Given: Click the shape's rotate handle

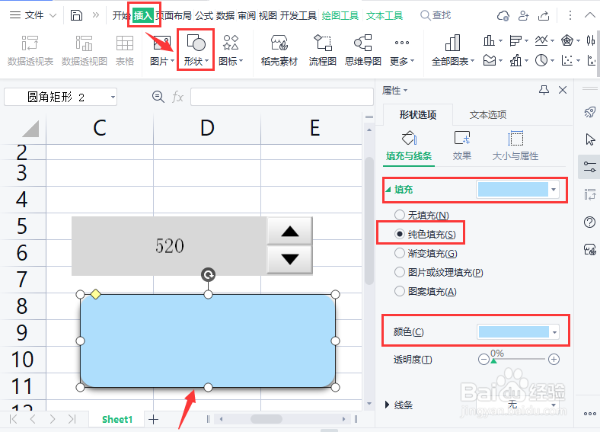Looking at the screenshot, I should (208, 274).
